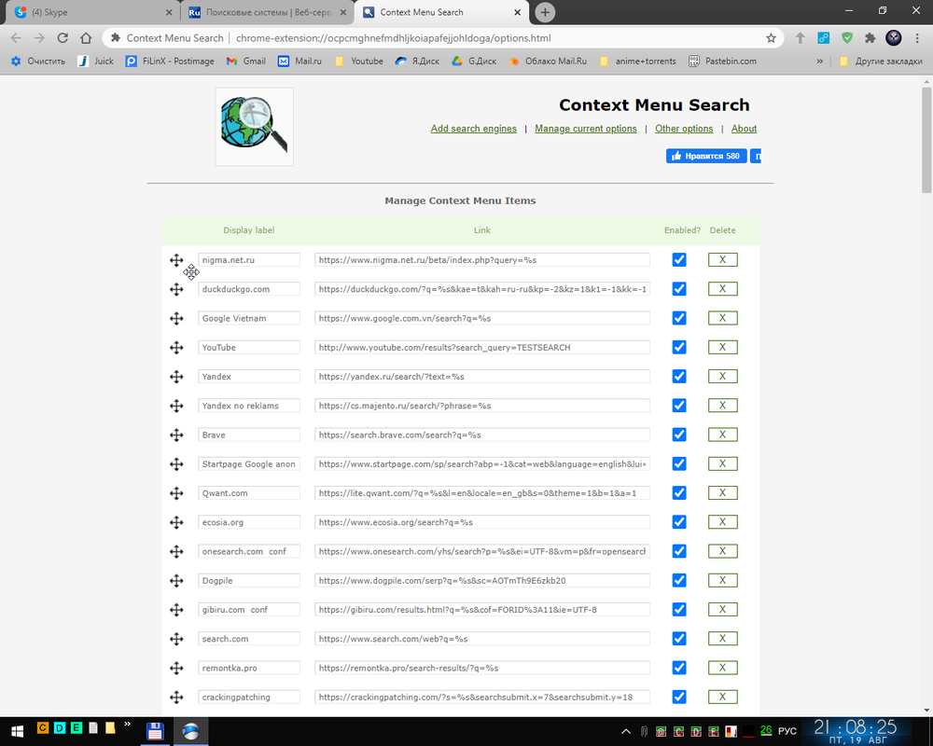Click the move handle for Qwant.com row

pos(176,493)
